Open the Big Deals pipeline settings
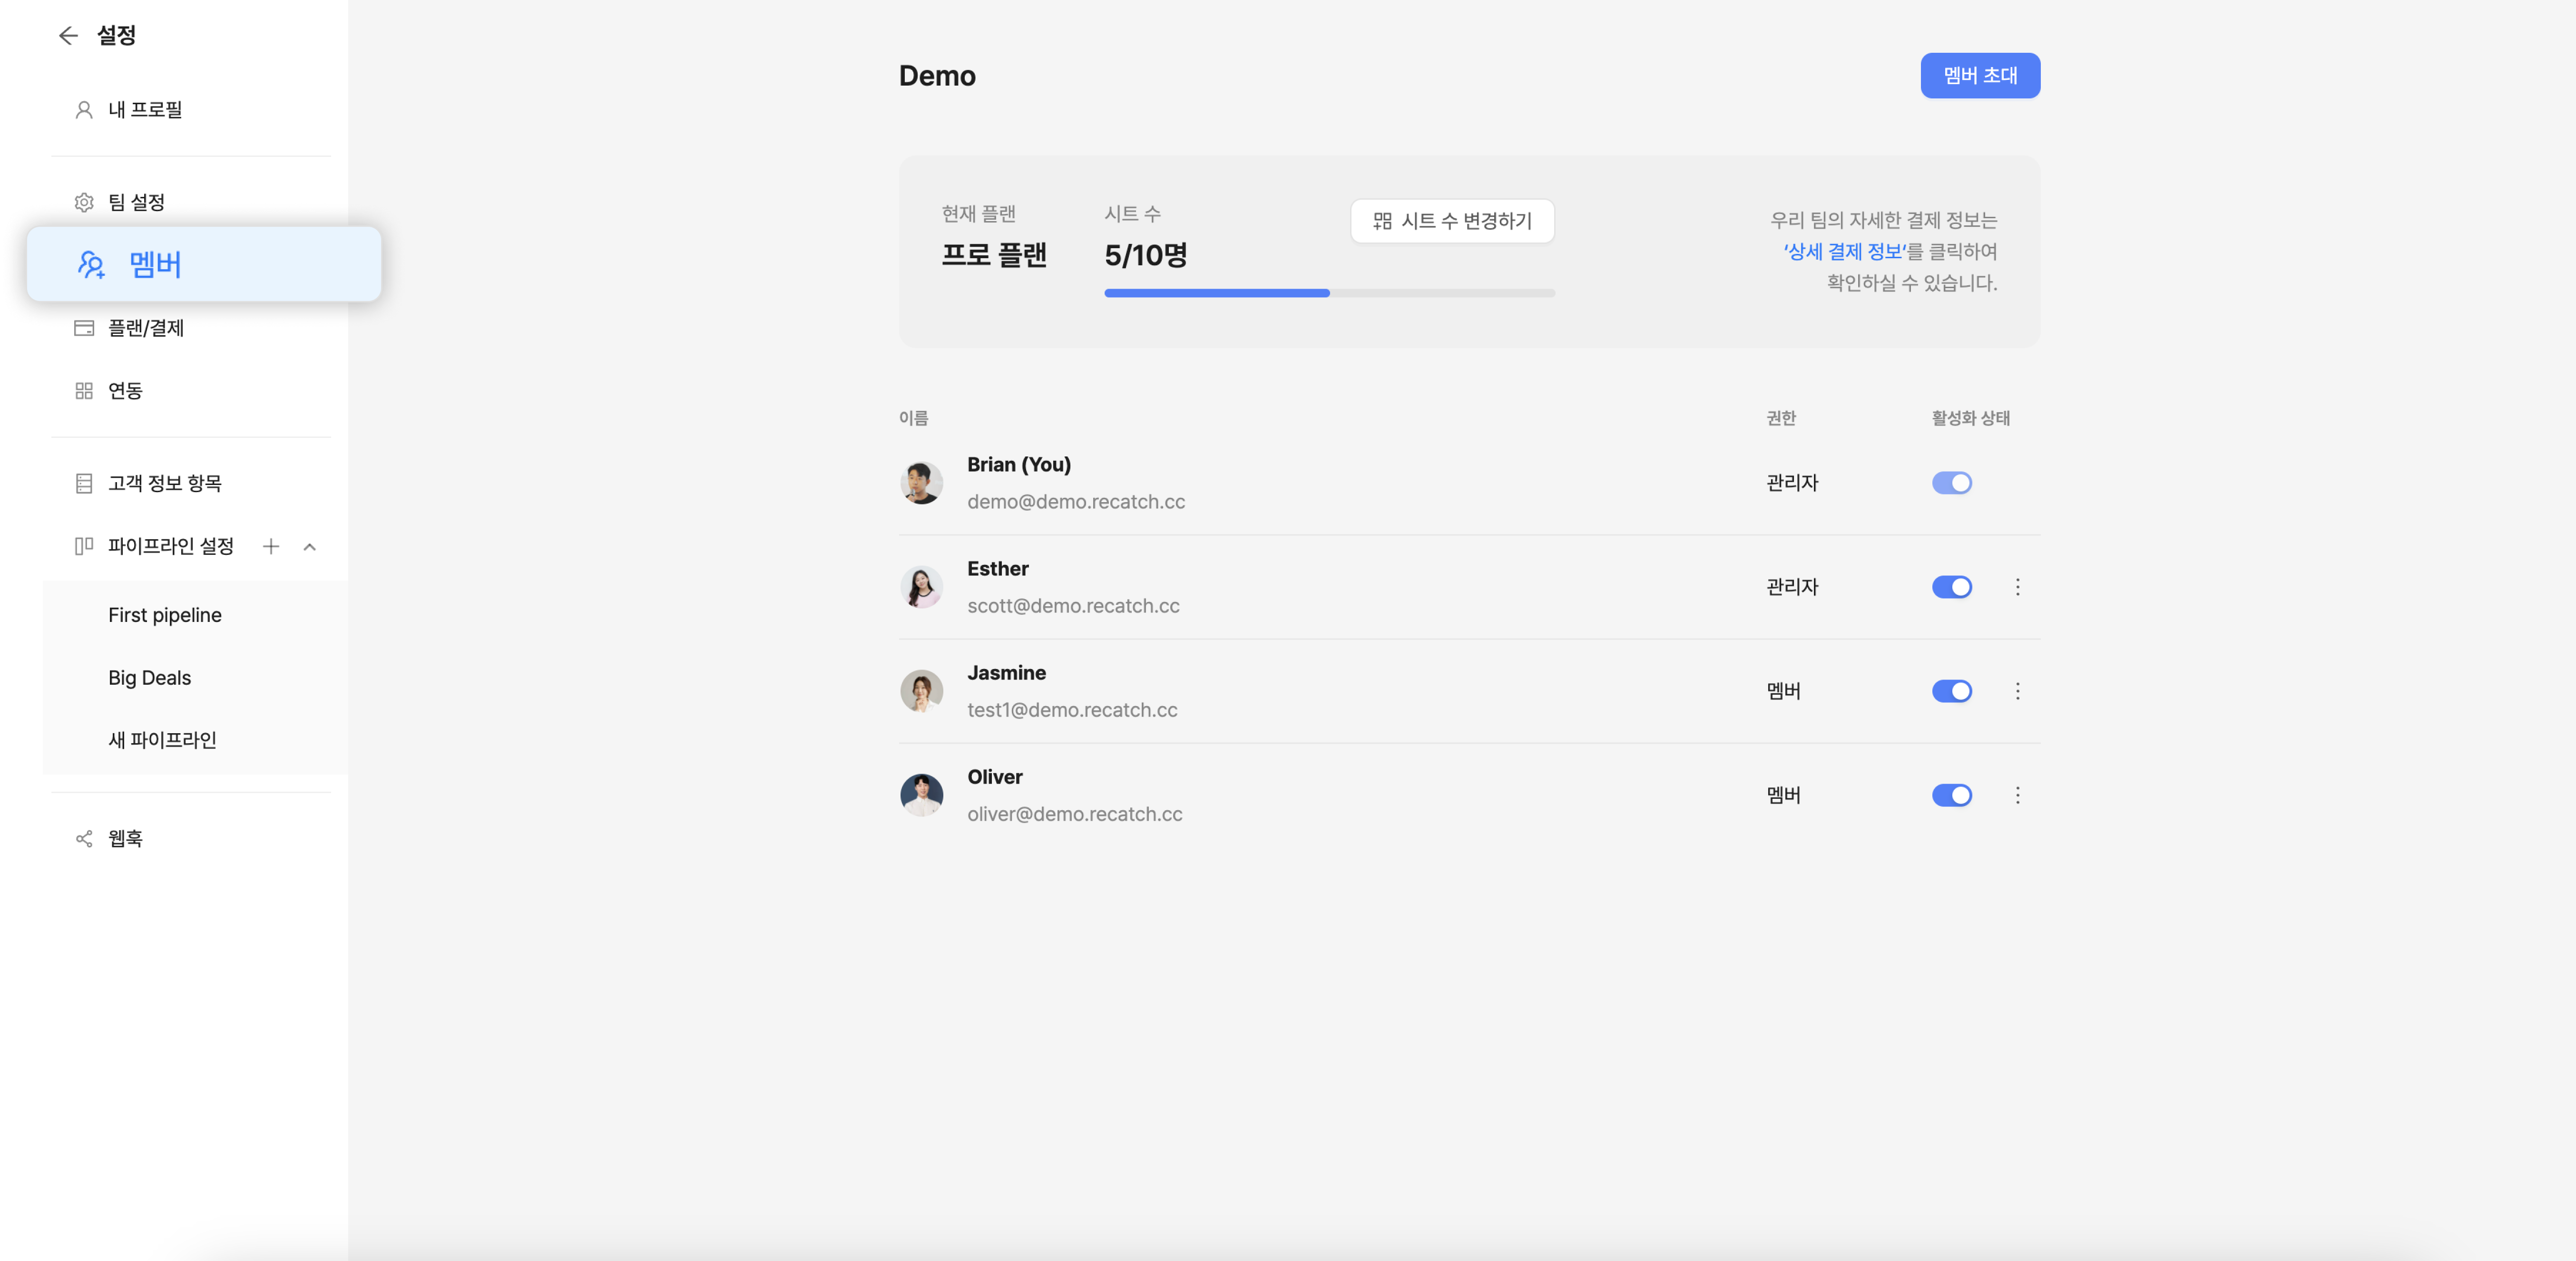Image resolution: width=2576 pixels, height=1261 pixels. (149, 678)
